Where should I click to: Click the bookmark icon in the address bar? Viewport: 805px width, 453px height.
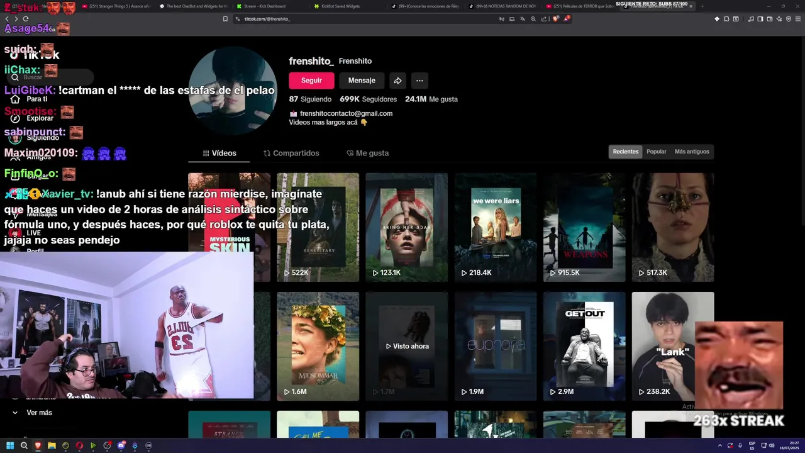tap(225, 19)
